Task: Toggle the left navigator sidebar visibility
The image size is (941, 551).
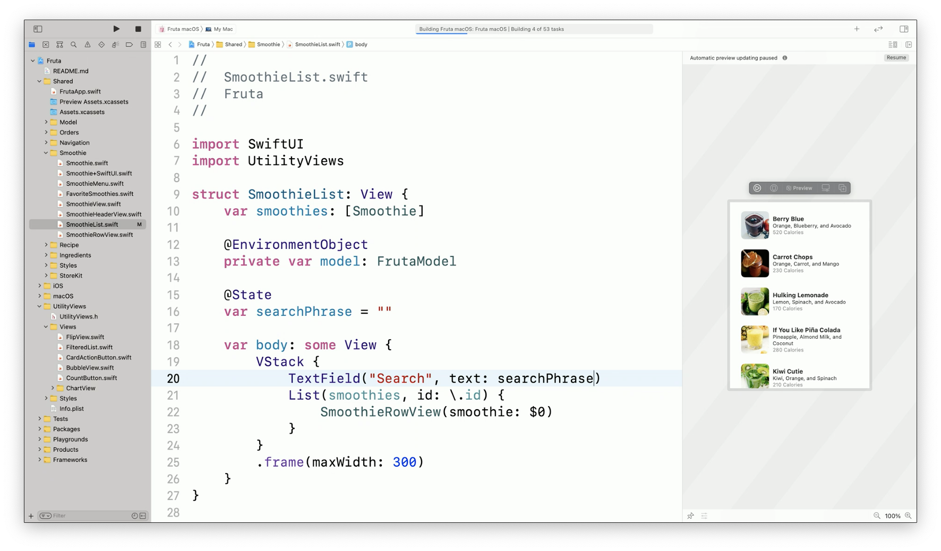Action: [x=38, y=29]
